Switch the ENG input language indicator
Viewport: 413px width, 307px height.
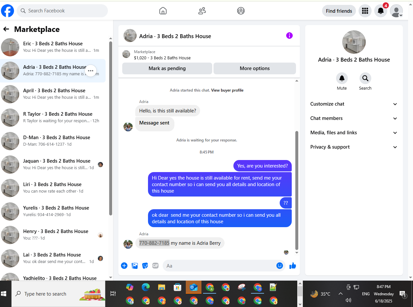click(366, 294)
